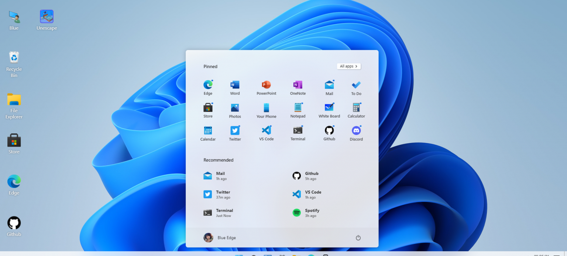Launch Word from the Start menu
Viewport: 567px width, 256px height.
[235, 85]
